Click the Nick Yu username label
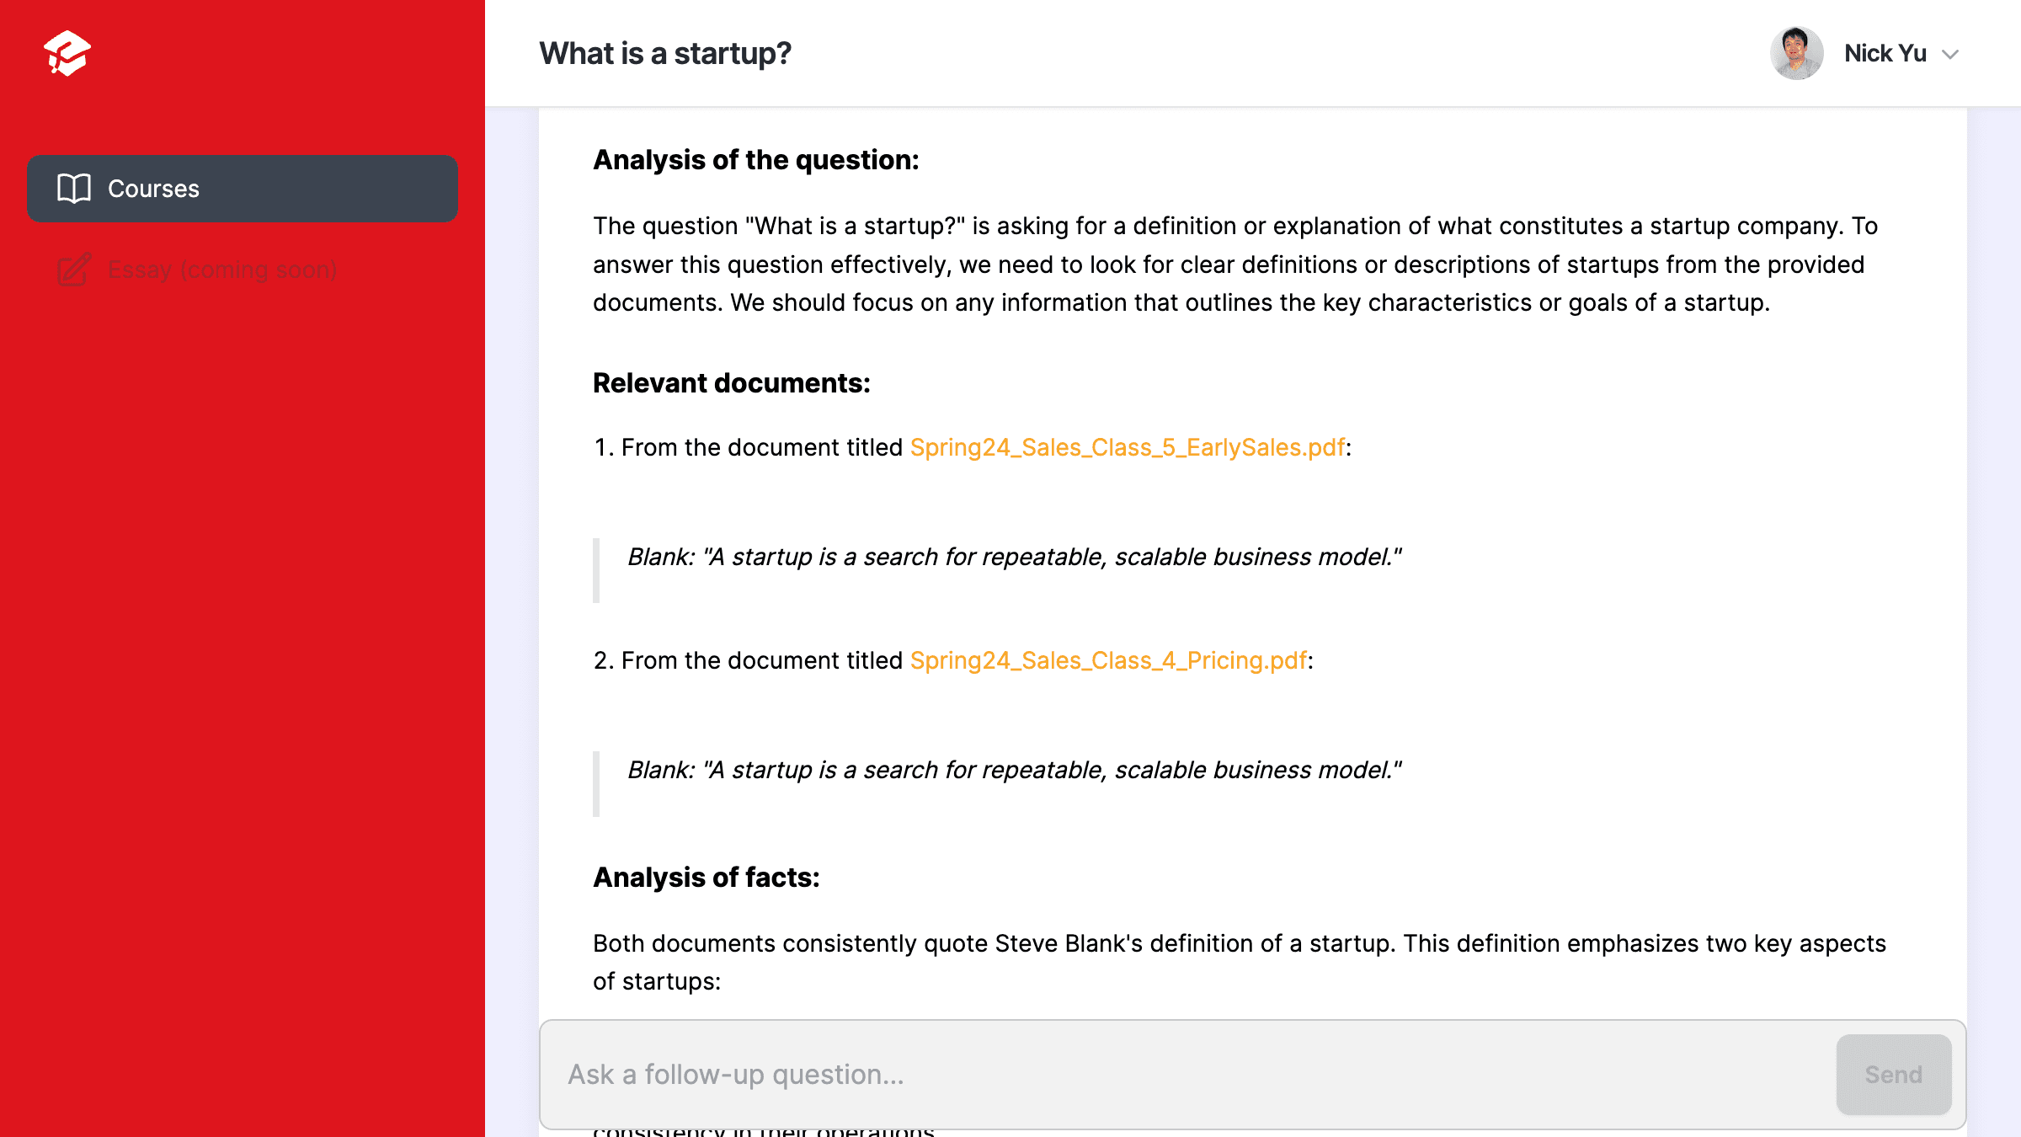Screen dimensions: 2021x1137 tap(1884, 53)
